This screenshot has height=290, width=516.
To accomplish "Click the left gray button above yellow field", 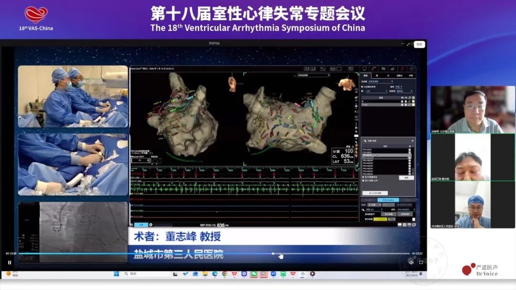I will (388, 214).
